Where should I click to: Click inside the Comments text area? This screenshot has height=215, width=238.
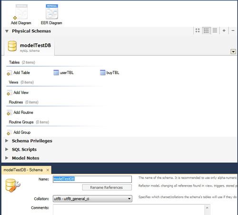tap(129, 210)
